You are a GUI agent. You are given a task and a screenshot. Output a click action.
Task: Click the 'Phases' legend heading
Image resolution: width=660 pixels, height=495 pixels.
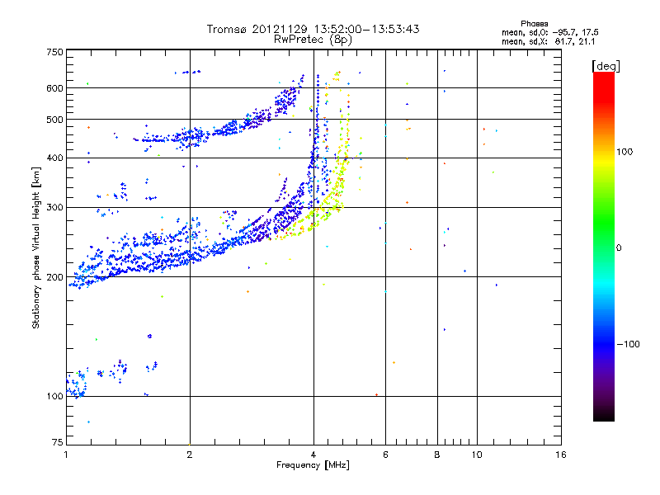pyautogui.click(x=534, y=24)
